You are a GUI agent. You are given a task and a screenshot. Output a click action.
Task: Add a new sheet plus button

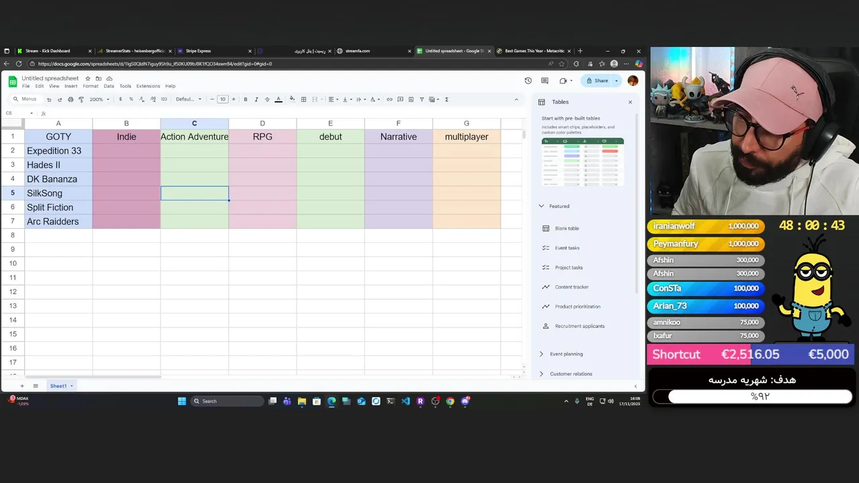(x=21, y=386)
